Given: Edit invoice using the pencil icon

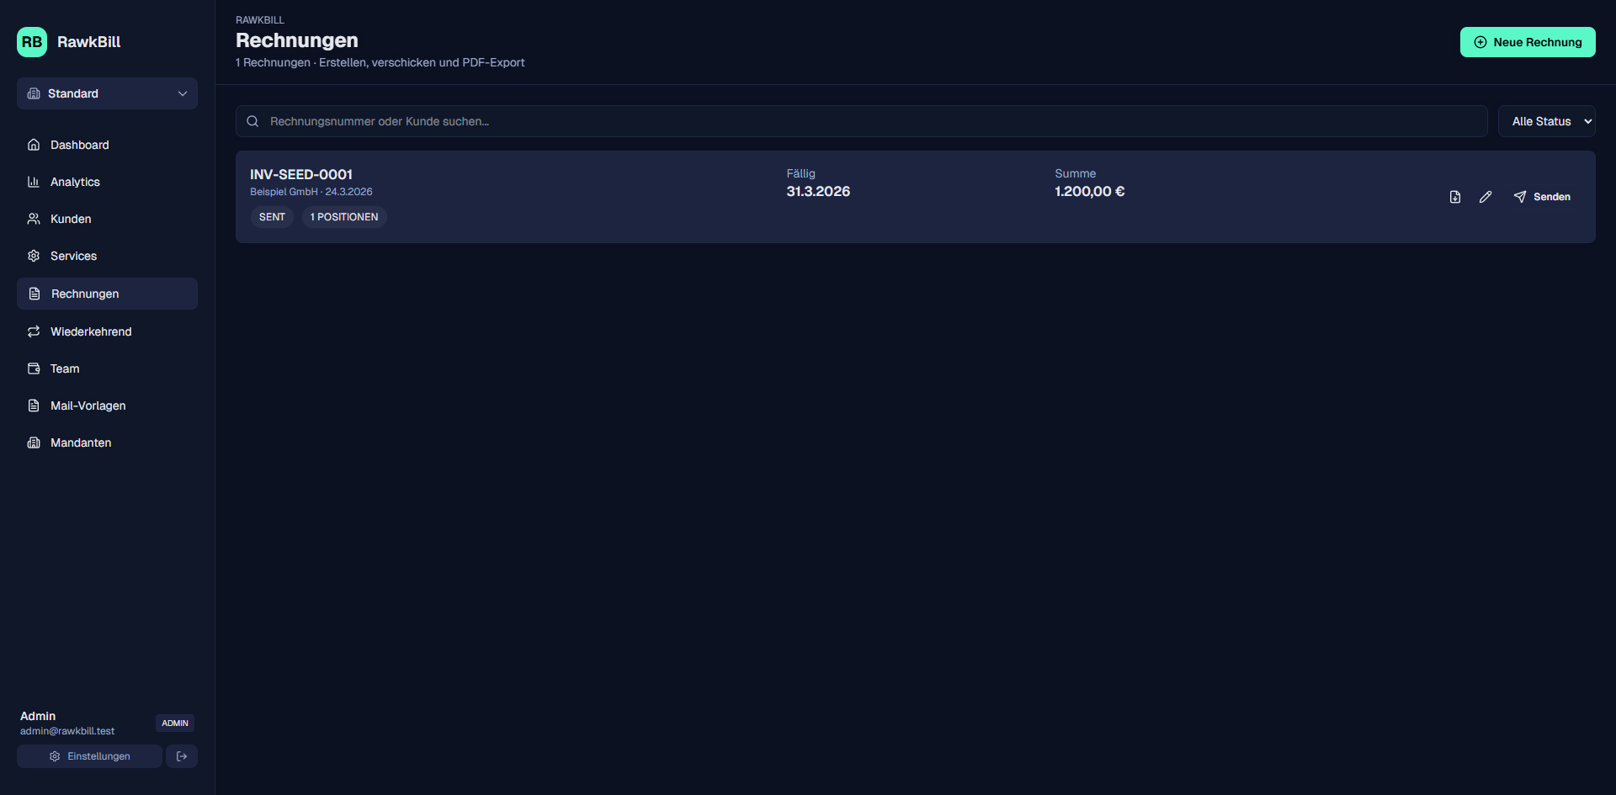Looking at the screenshot, I should coord(1486,197).
